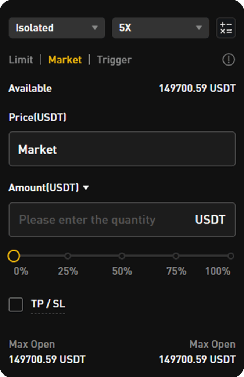
Task: Set the slider to the 25% point
Action: coord(68,256)
